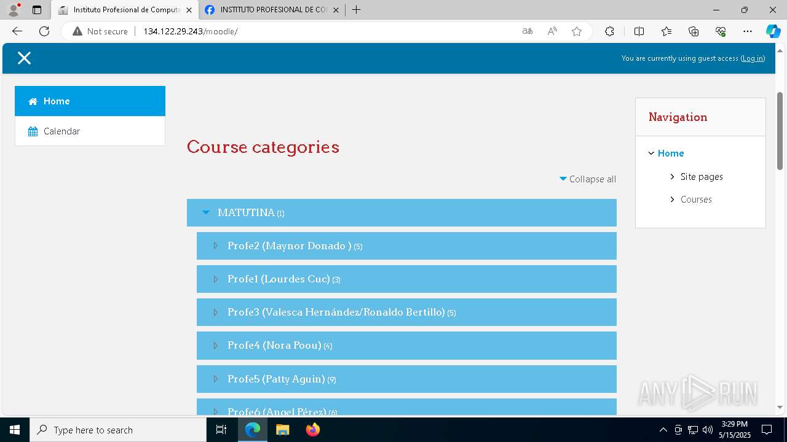Image resolution: width=787 pixels, height=442 pixels.
Task: Open the Home item in left sidebar
Action: point(90,101)
